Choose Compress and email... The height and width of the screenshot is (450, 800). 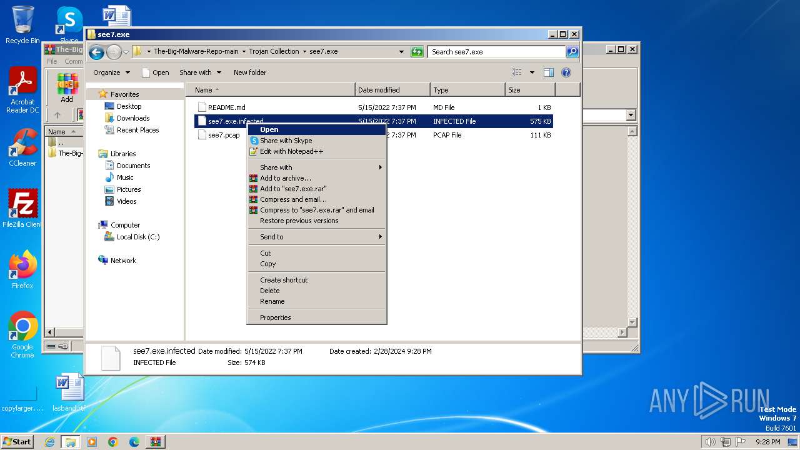coord(317,199)
